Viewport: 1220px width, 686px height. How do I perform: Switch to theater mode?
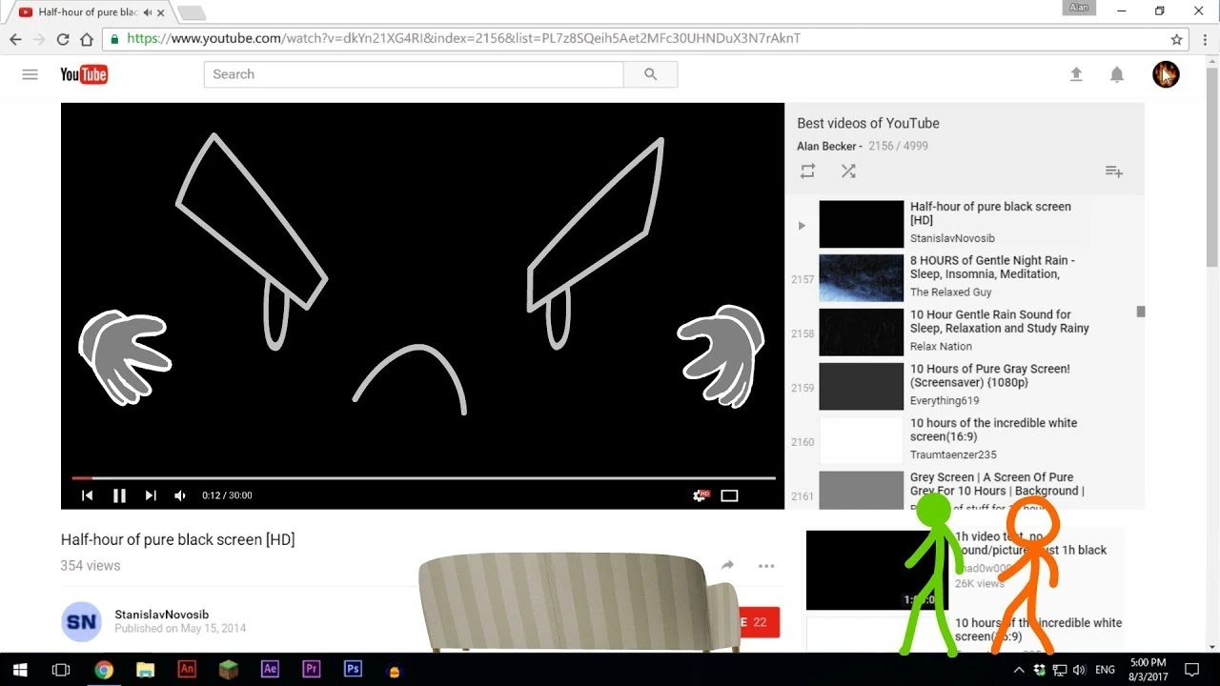tap(729, 494)
